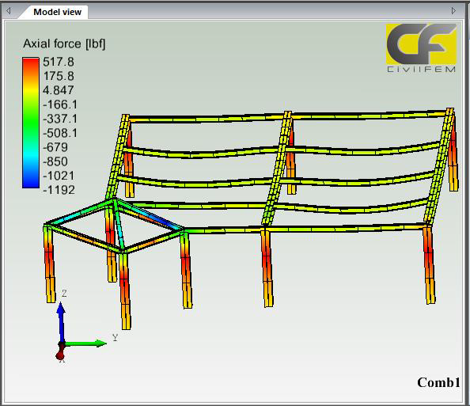Click the red X axis origin sphere

tap(60, 355)
